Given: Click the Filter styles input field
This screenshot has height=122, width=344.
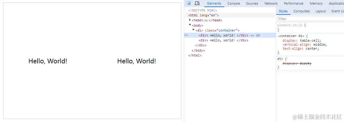Looking at the screenshot, I should (x=311, y=19).
